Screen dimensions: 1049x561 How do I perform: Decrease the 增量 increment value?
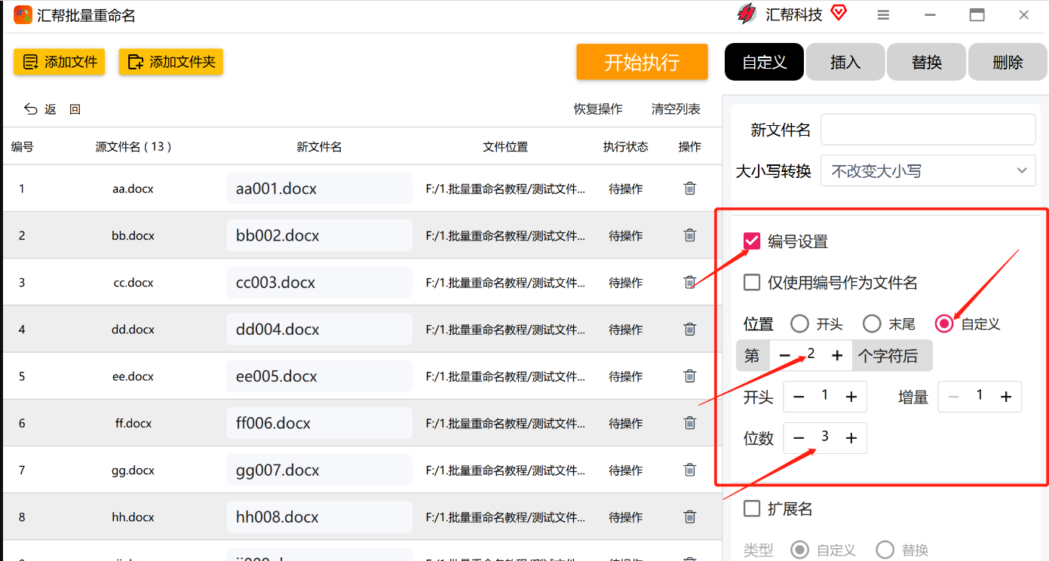point(954,397)
